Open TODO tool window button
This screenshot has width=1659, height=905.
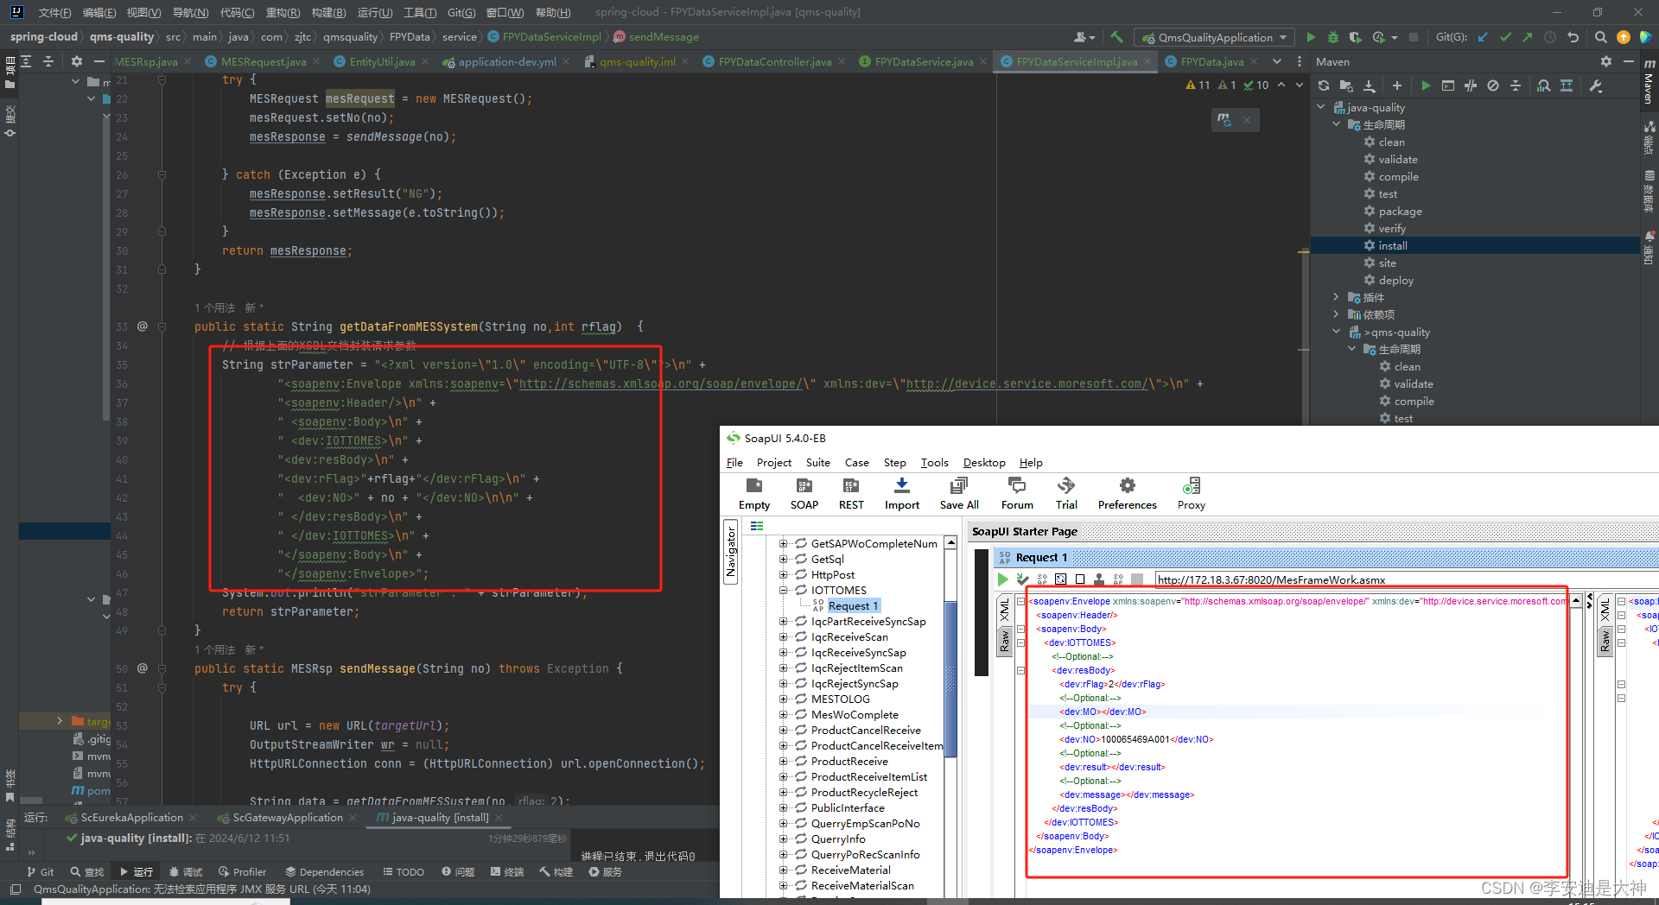click(404, 872)
